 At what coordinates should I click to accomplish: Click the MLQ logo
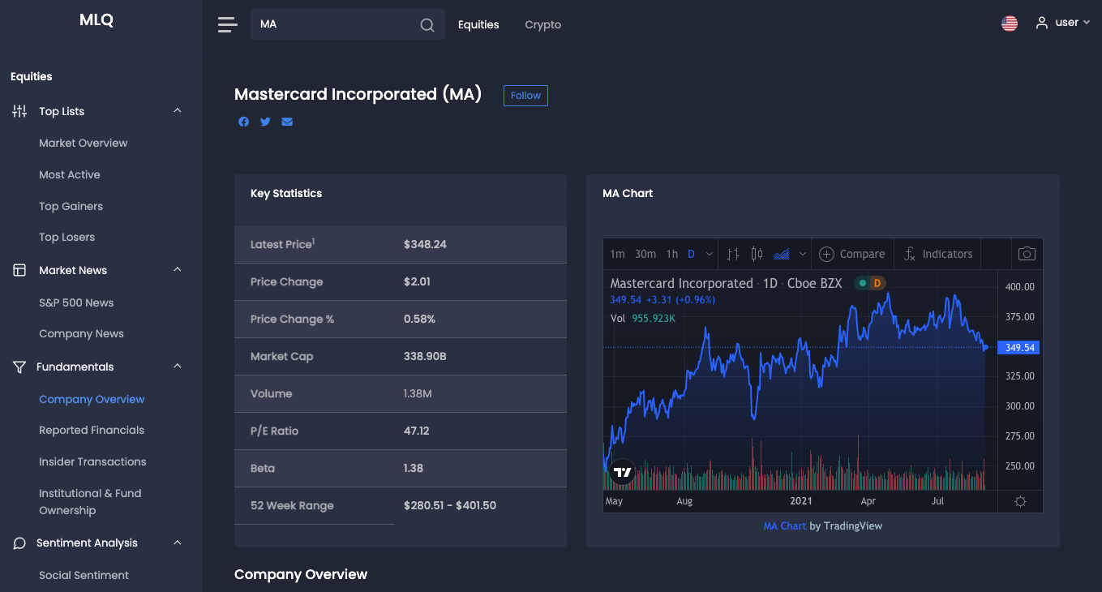click(x=96, y=20)
